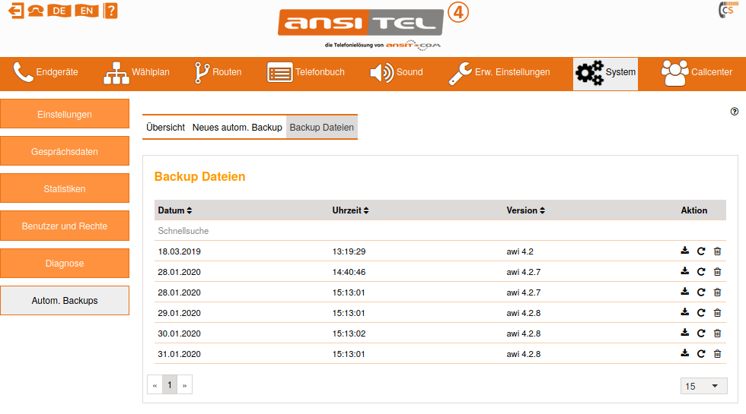Image resolution: width=746 pixels, height=414 pixels.
Task: Click the Schnellsuche quick search field
Action: point(228,231)
